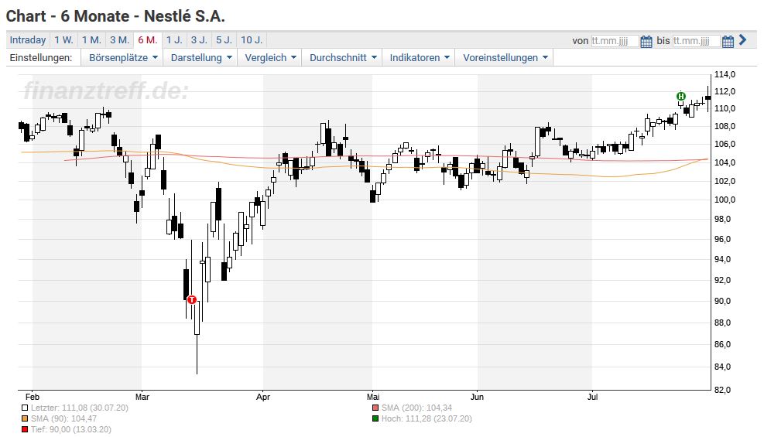
Task: Click the 'Jul' x-axis label
Action: pyautogui.click(x=592, y=397)
